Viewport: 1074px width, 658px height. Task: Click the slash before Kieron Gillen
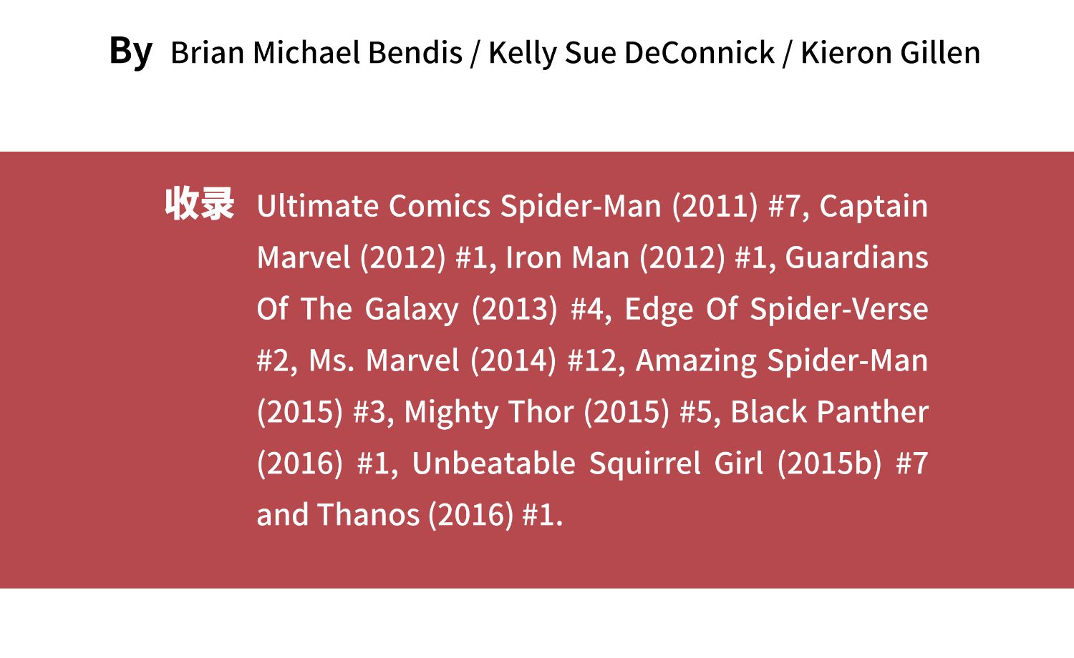tap(788, 53)
